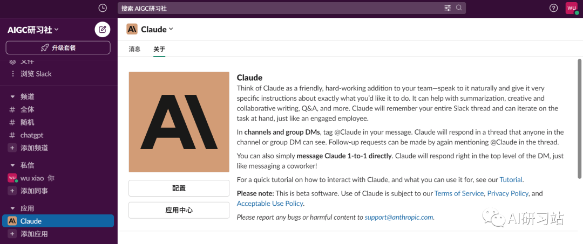Click the hash icon beside 随机

tap(12, 122)
